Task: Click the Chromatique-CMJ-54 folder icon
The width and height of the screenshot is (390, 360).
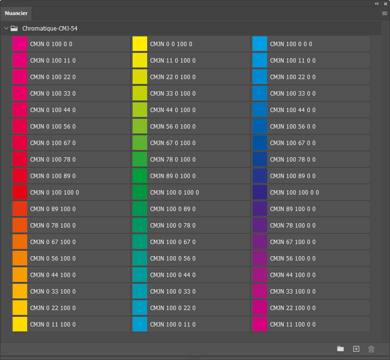Action: point(14,29)
